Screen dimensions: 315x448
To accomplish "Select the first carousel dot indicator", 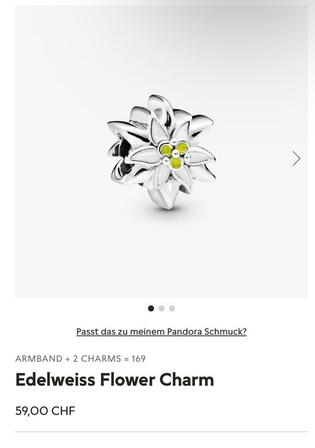I will (151, 308).
